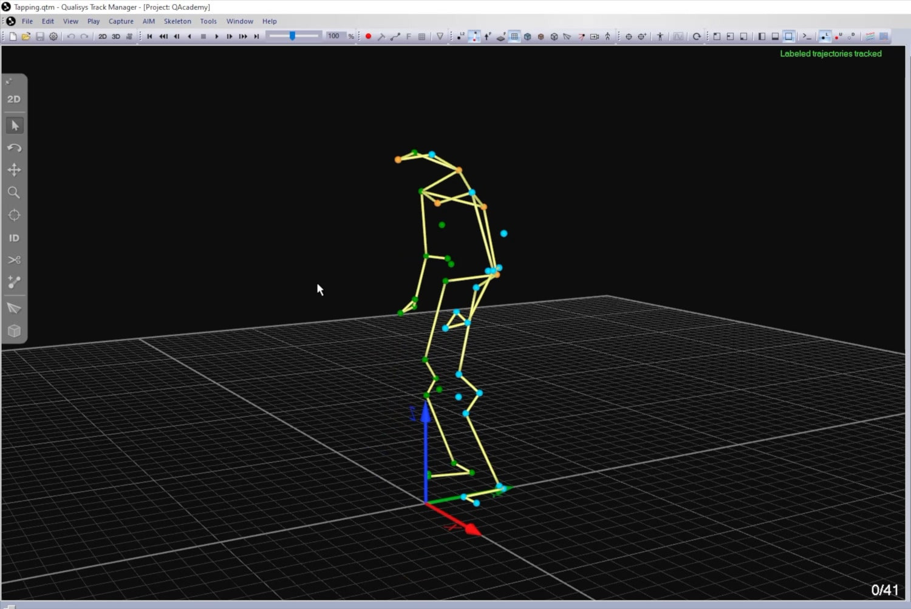Click the fast rewind button
The width and height of the screenshot is (911, 609).
tap(163, 36)
